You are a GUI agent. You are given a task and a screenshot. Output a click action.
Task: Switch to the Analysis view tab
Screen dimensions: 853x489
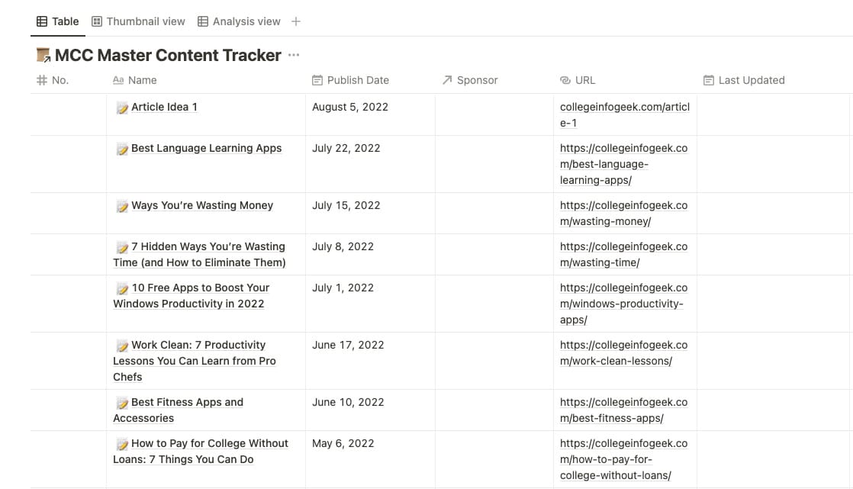tap(246, 21)
